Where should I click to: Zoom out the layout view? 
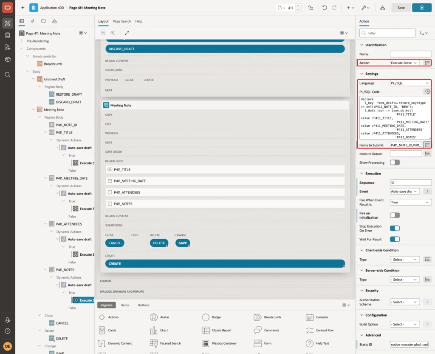point(103,33)
